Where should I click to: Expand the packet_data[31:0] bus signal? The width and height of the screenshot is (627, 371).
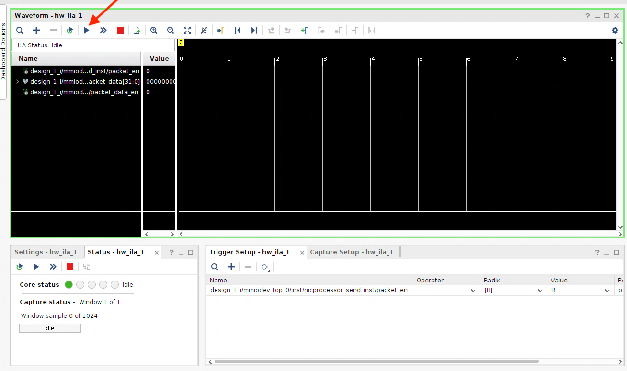(x=18, y=82)
